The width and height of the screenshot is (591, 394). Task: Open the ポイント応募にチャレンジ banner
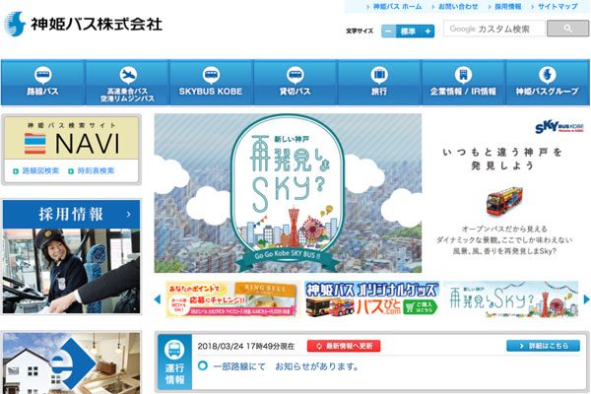232,299
